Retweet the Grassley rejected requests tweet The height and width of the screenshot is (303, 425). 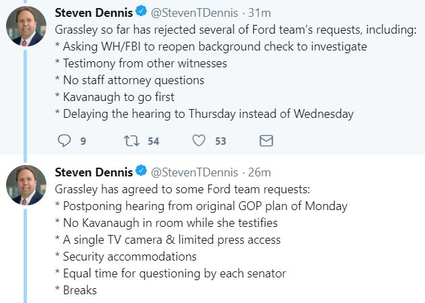coord(131,141)
